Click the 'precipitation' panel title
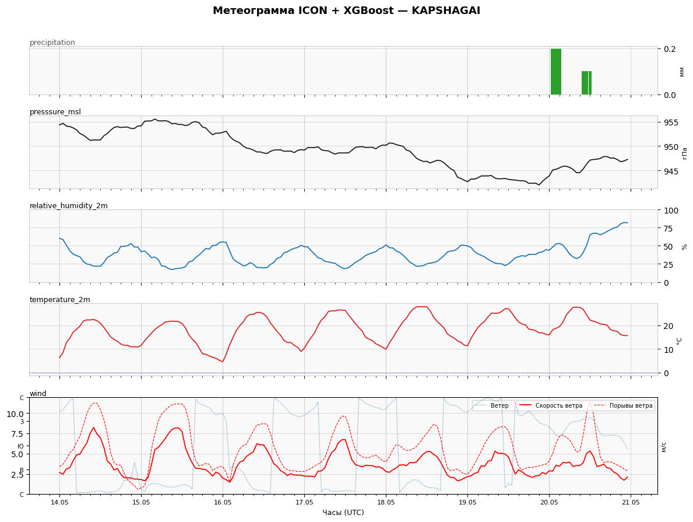693x522 pixels. (x=52, y=43)
